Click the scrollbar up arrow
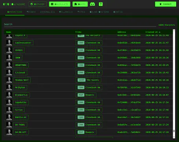 pos(174,31)
